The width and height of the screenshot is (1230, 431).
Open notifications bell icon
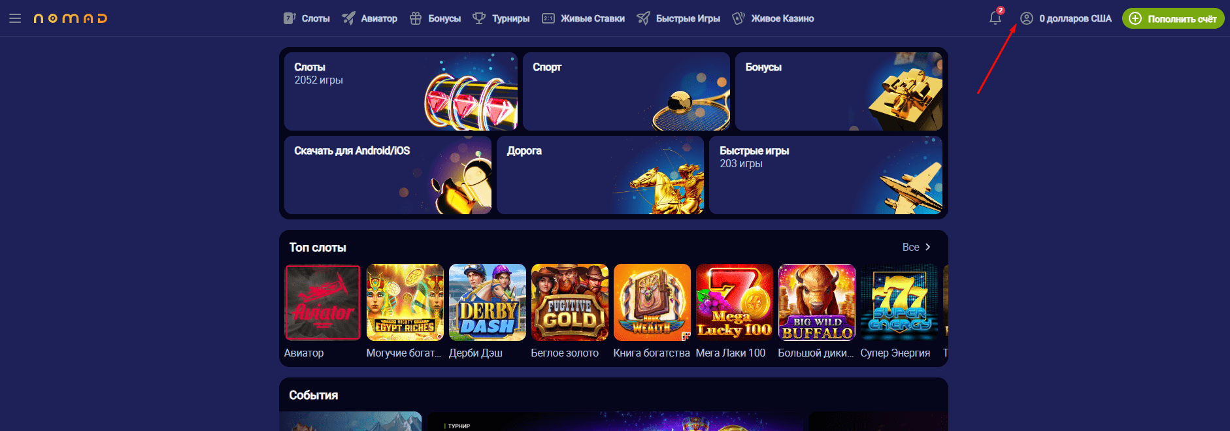995,18
